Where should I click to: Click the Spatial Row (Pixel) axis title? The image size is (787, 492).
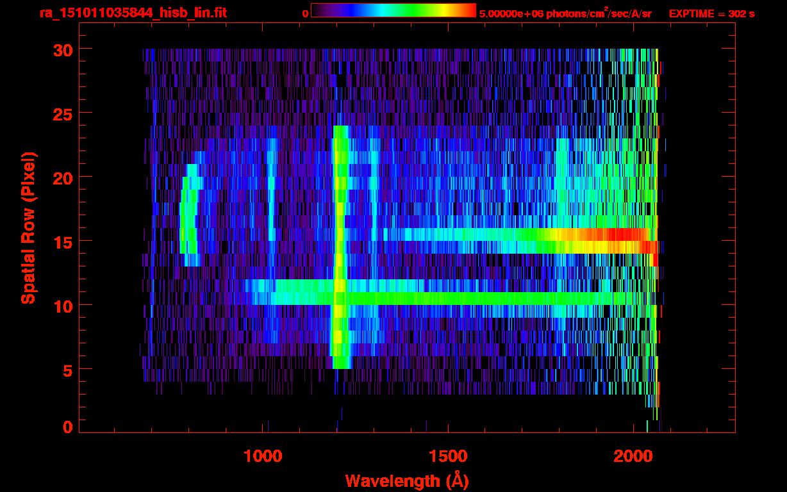[28, 228]
